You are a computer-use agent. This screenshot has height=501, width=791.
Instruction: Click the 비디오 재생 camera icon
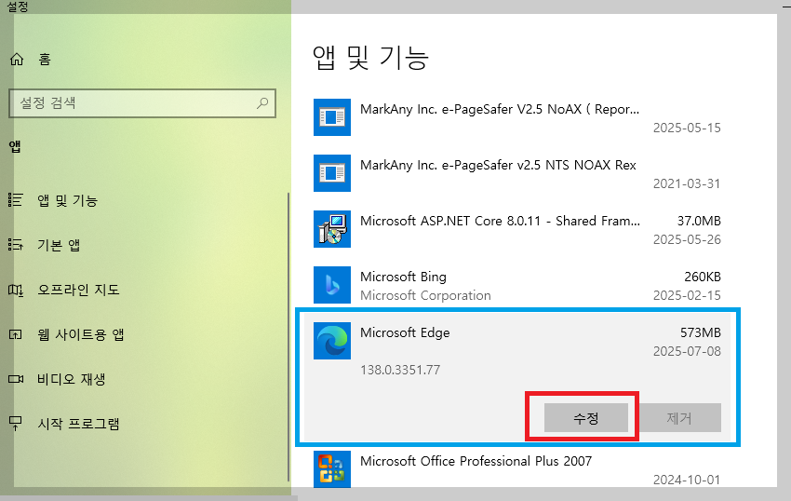point(16,379)
